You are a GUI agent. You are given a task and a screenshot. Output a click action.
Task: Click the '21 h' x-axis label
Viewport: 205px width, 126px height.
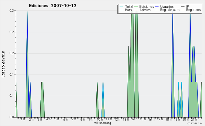194,119
